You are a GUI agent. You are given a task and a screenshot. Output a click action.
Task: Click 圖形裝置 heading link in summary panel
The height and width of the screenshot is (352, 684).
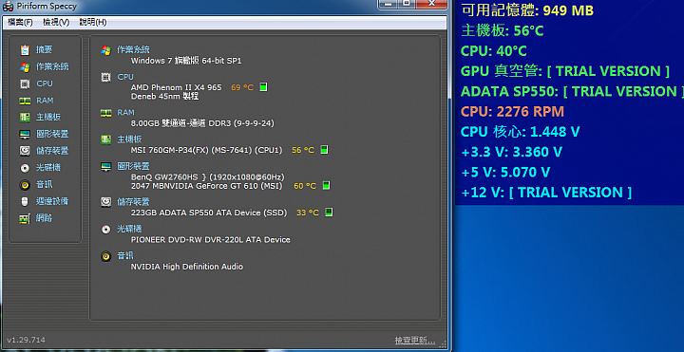pyautogui.click(x=134, y=166)
